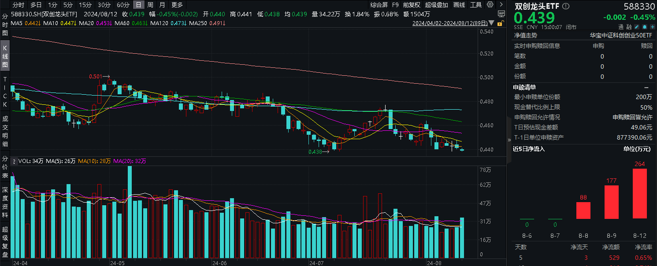Collapse the right panel with double-arrow handle
Image resolution: width=657 pixels, height=266 pixels.
pyautogui.click(x=509, y=138)
